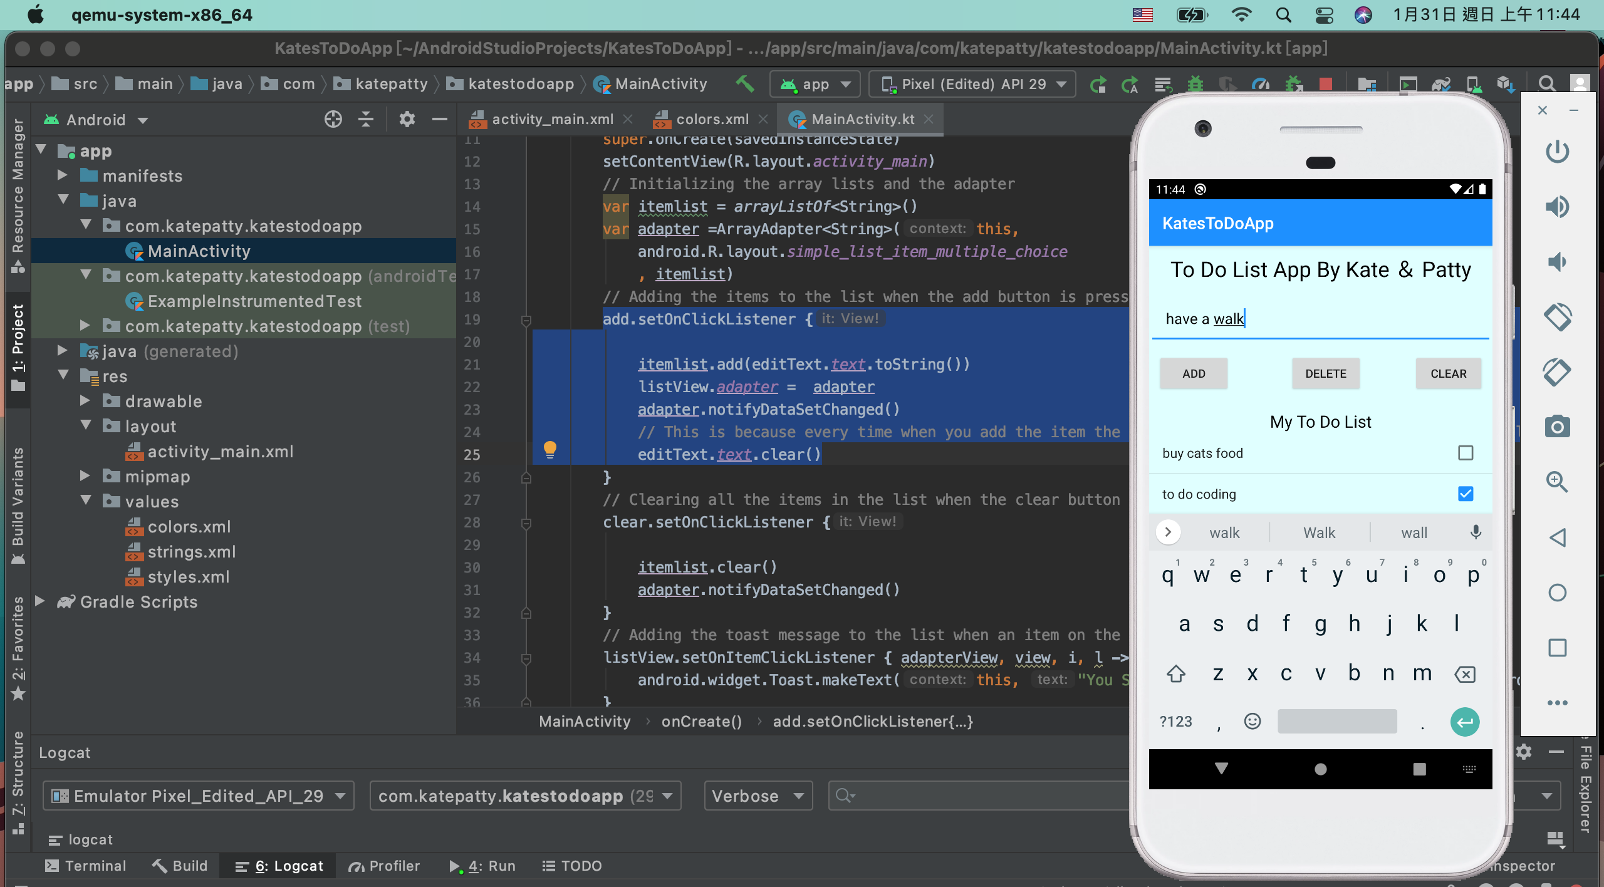Image resolution: width=1604 pixels, height=887 pixels.
Task: Uncheck the 'to do coding' checkbox
Action: (x=1465, y=494)
